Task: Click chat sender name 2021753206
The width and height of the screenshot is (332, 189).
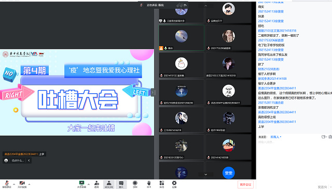Action: point(271,40)
